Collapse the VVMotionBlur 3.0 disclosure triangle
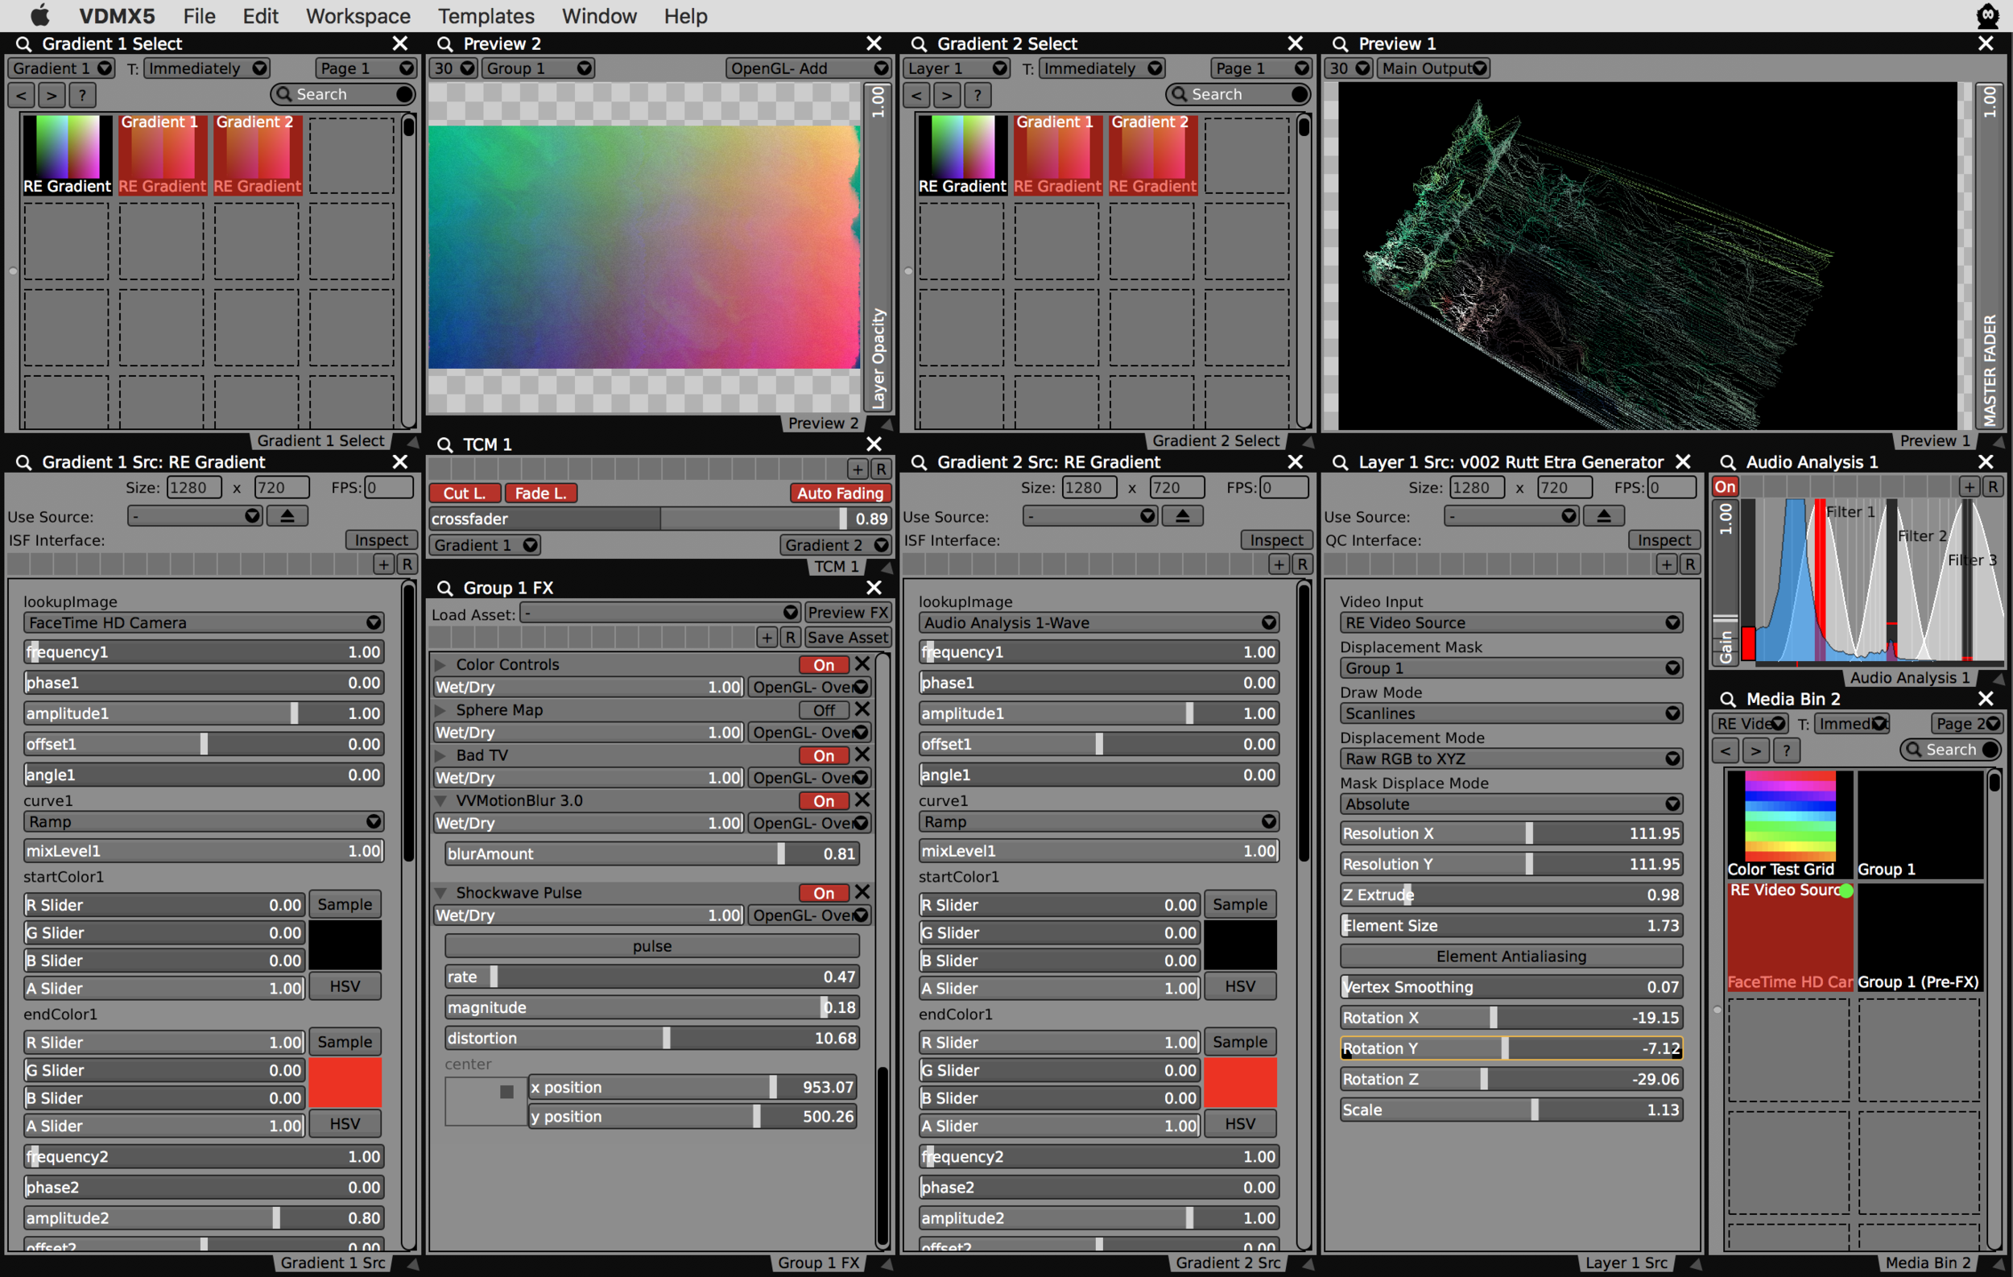The height and width of the screenshot is (1277, 2013). (440, 800)
